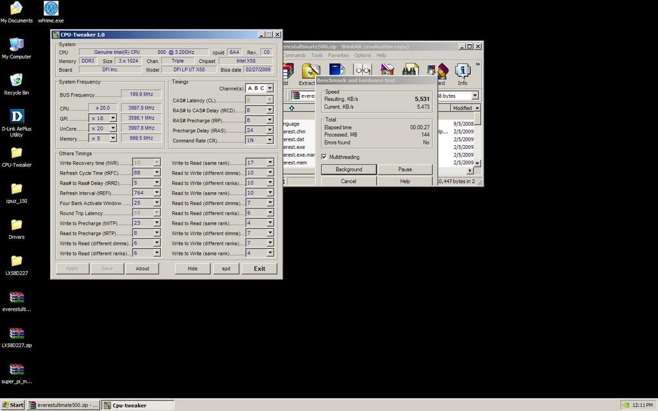Open Command Rate (CR) dropdown
The image size is (658, 411).
click(270, 140)
